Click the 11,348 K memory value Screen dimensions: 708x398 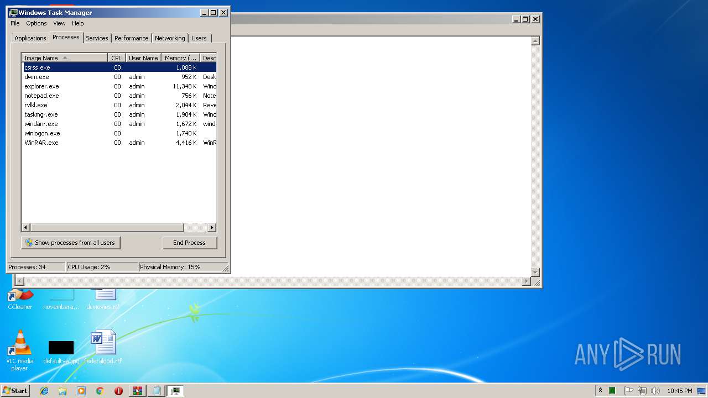(x=184, y=86)
